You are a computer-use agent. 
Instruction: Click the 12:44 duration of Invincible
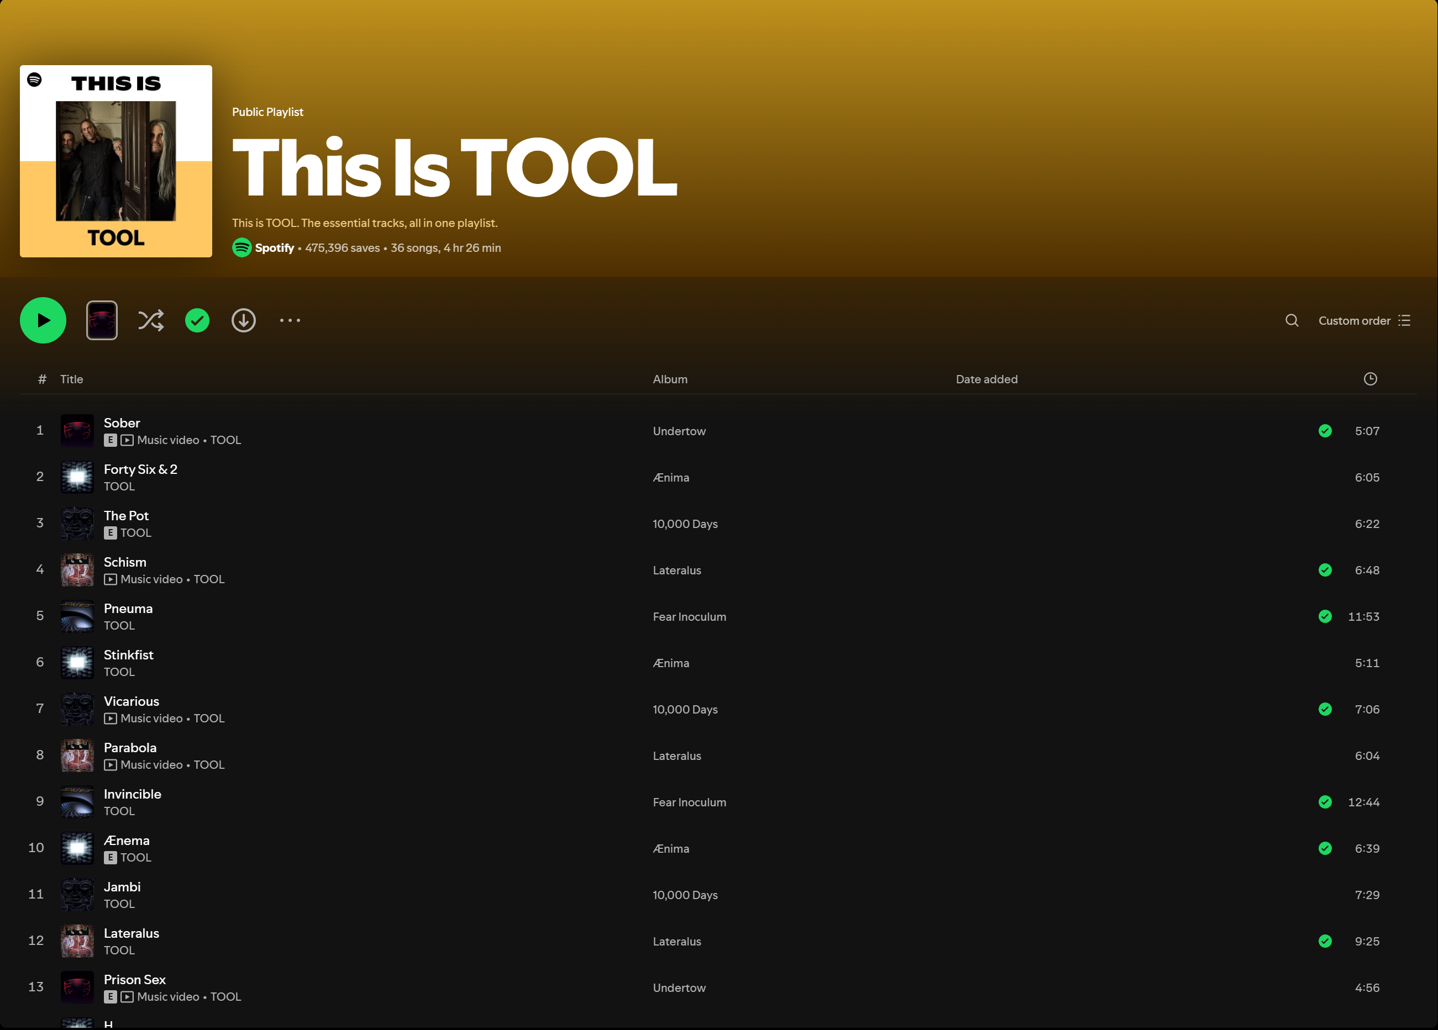pos(1363,802)
